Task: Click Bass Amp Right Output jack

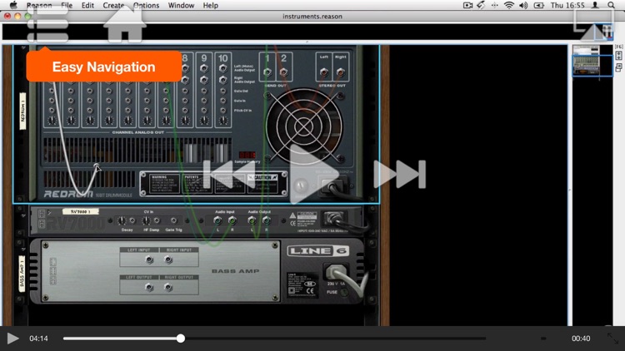Action: 168,287
